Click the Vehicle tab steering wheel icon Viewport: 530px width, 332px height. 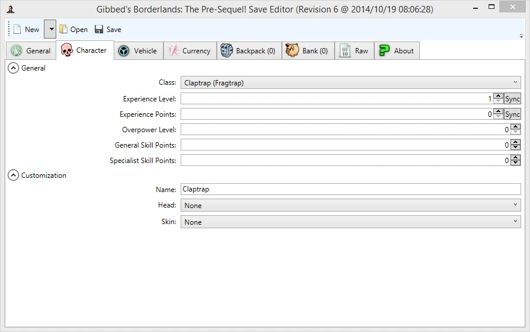[124, 51]
